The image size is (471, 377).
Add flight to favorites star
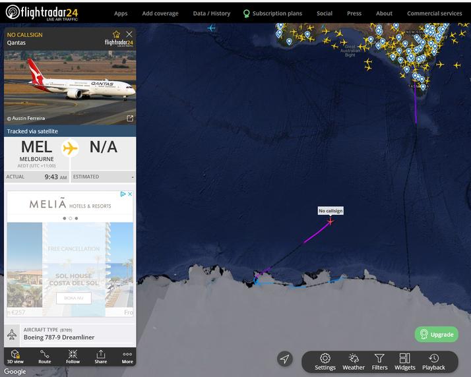click(116, 34)
